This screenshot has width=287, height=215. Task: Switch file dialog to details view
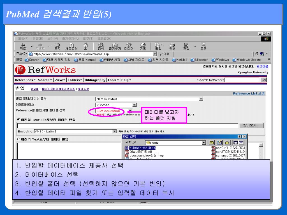pos(241,142)
